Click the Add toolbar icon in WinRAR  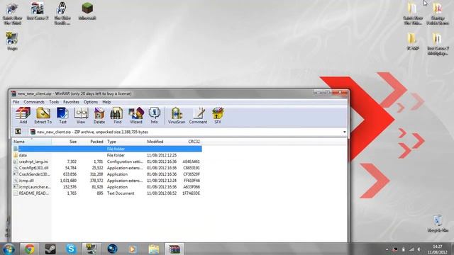click(23, 115)
